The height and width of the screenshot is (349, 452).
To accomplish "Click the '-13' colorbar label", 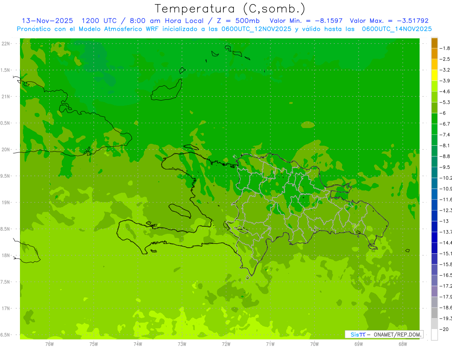I will [x=444, y=221].
